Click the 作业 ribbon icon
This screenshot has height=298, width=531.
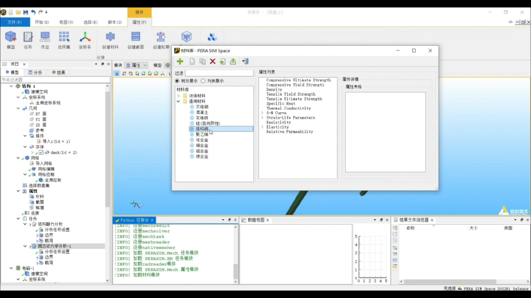(x=45, y=37)
